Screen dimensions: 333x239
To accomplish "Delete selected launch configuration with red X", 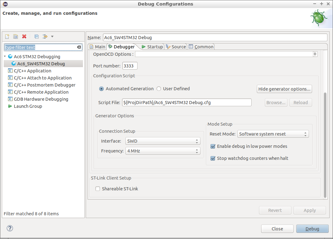I will click(x=24, y=37).
